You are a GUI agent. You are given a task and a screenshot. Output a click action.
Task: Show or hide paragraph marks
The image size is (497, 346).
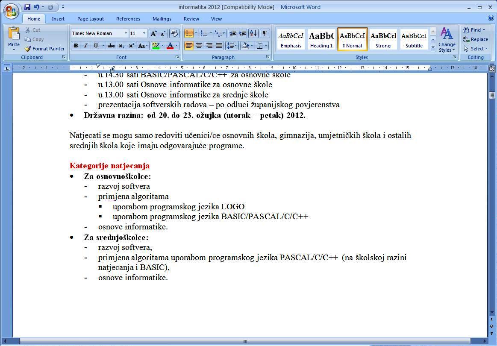point(265,33)
